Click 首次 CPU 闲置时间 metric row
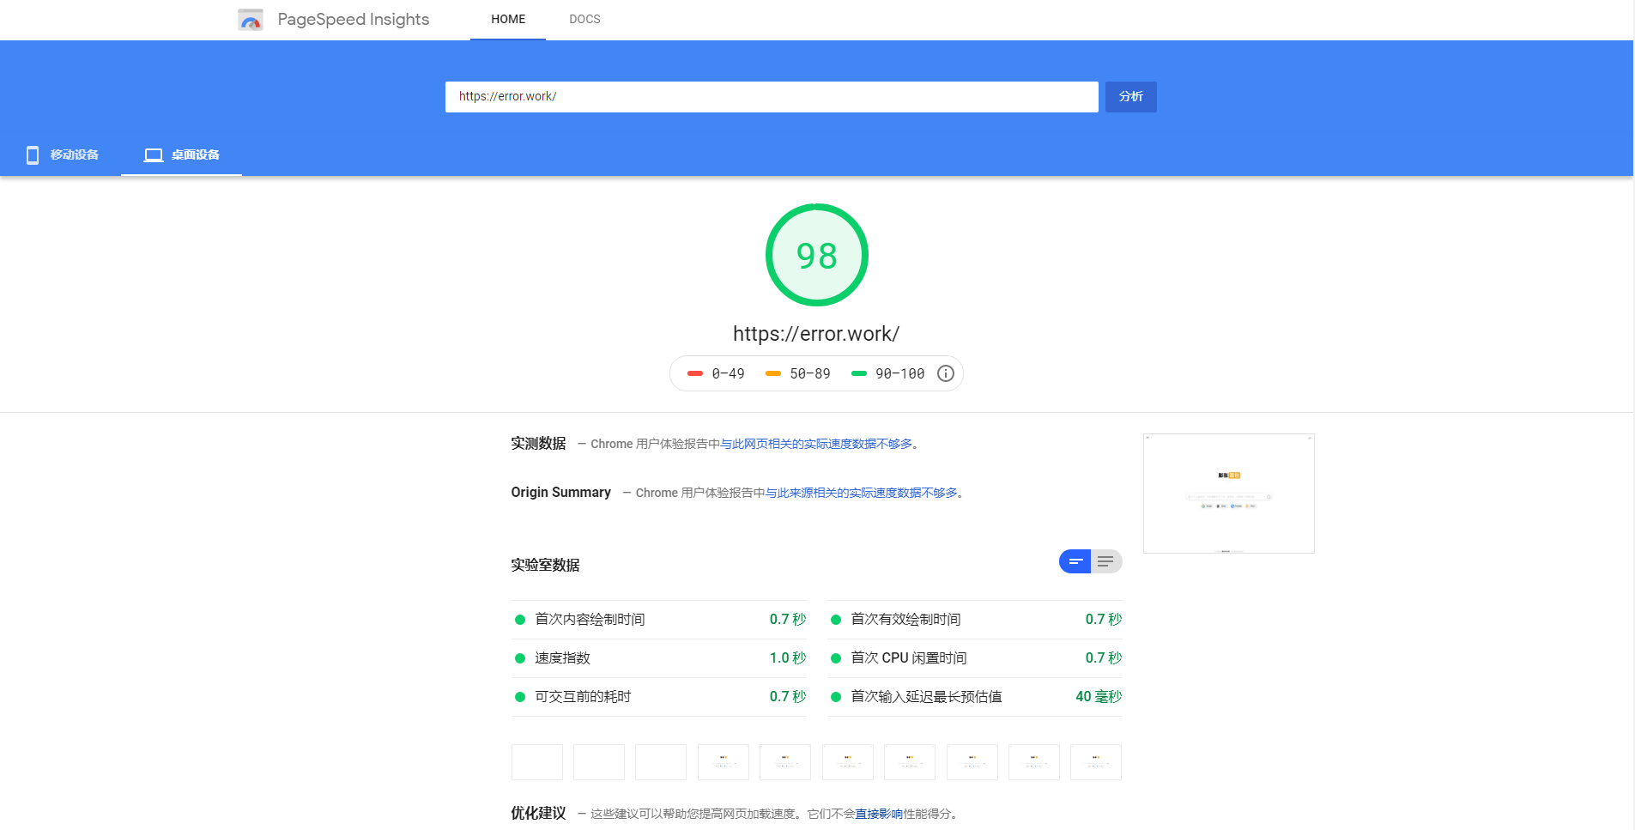Screen dimensions: 1635x830 pos(975,658)
